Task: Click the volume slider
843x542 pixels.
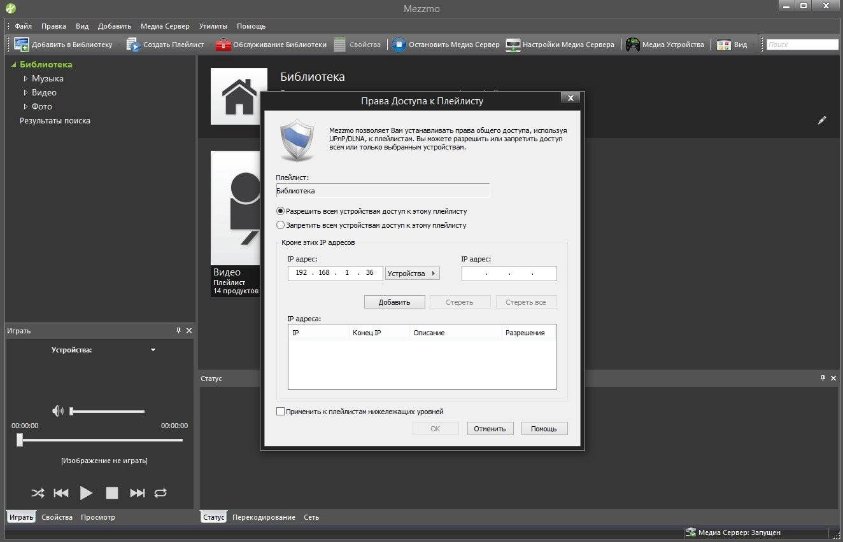Action: click(x=107, y=412)
